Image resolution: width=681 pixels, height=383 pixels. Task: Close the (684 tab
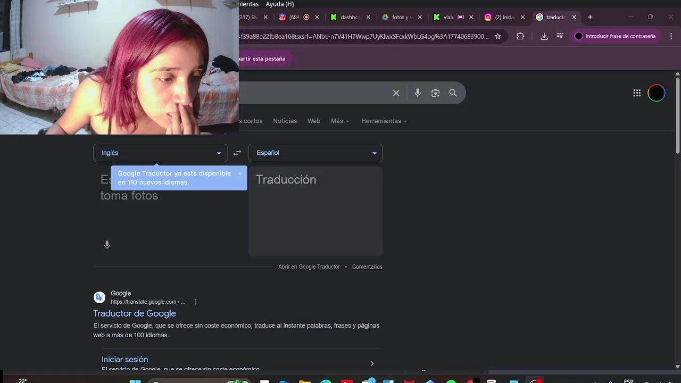click(x=317, y=17)
